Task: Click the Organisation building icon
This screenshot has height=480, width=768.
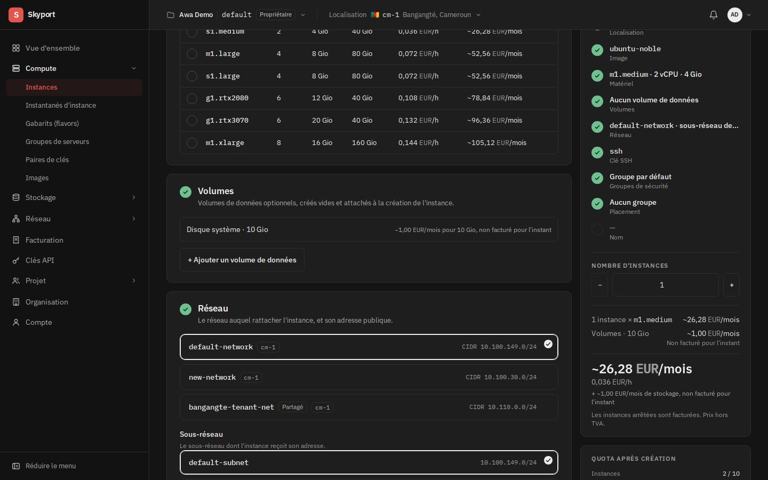Action: 16,302
